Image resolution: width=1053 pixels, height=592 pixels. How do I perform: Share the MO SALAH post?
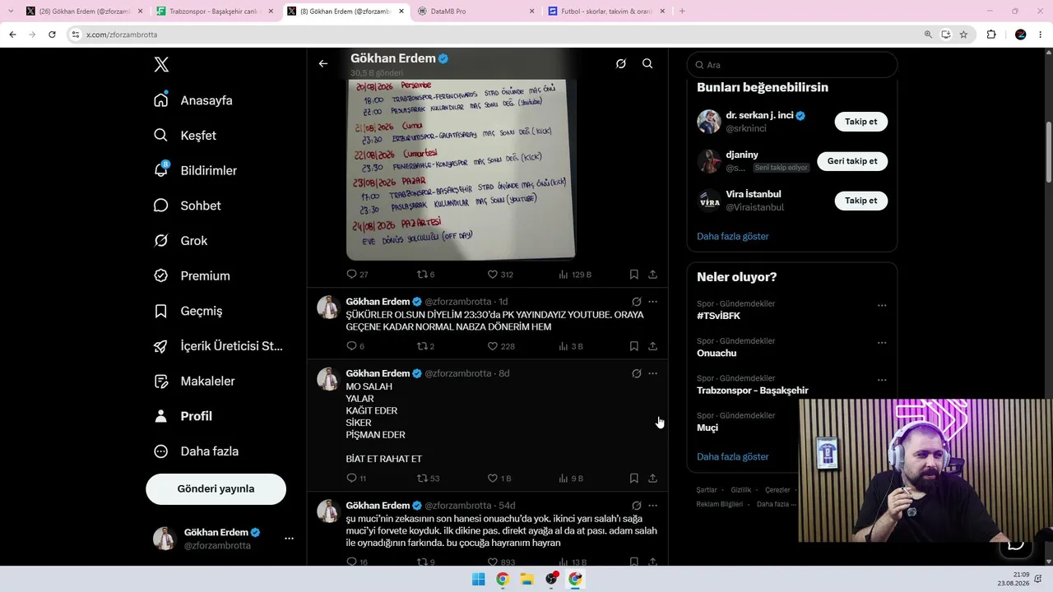pyautogui.click(x=652, y=479)
